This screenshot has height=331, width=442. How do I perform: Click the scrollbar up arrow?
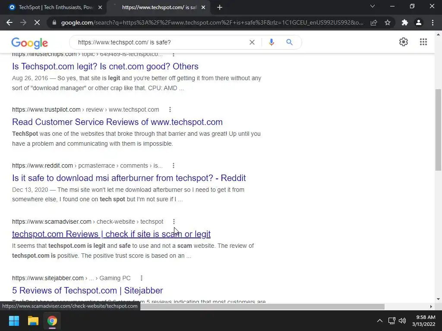point(438,34)
